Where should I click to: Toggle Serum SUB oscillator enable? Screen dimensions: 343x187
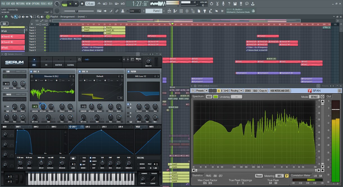[4, 71]
